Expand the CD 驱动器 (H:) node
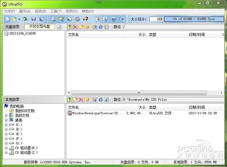Screen dimensions: 227x167 tap(6, 148)
